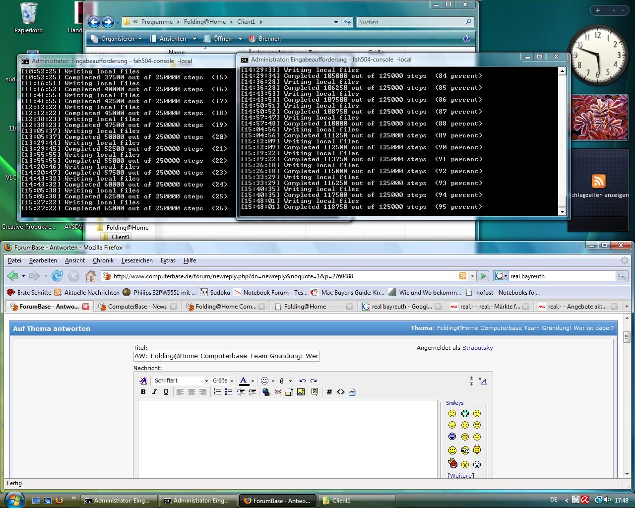Screen dimensions: 635x508
Task: Open the text color dropdown arrow
Action: 253,381
